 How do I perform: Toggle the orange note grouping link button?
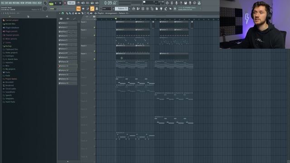coord(92,9)
